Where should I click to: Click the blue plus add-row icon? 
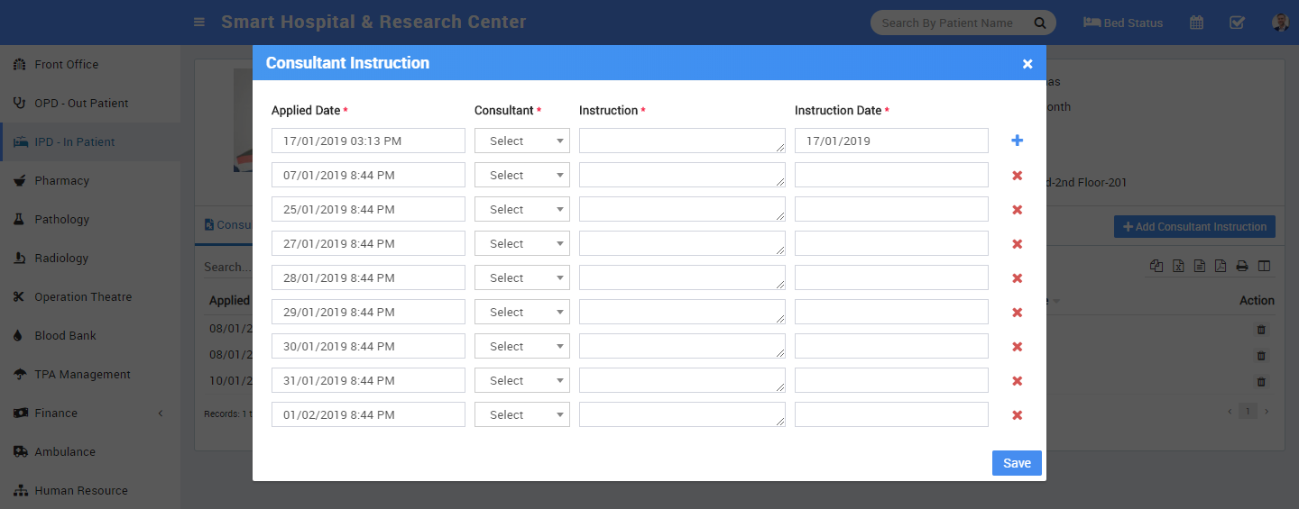coord(1017,141)
